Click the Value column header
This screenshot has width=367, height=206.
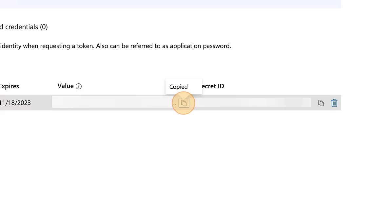pyautogui.click(x=66, y=86)
